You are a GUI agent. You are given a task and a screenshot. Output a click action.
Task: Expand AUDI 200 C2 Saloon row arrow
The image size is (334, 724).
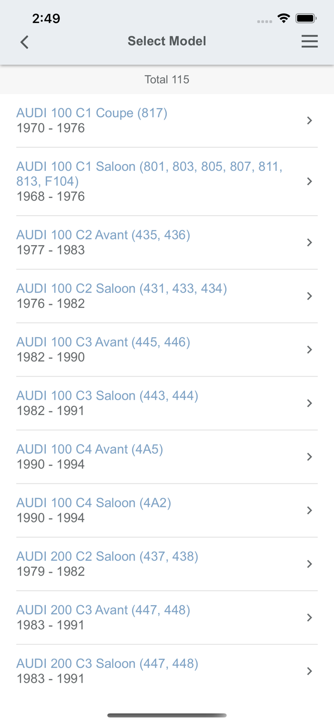tap(309, 564)
